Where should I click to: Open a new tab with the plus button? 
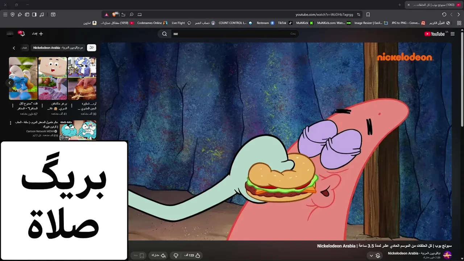[x=400, y=5]
